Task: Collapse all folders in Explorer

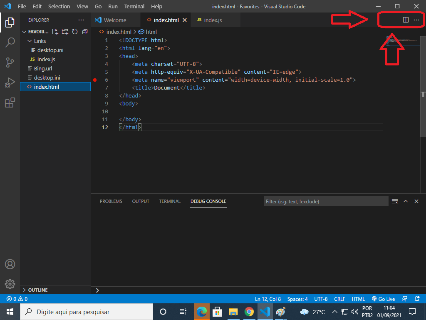Action: [85, 32]
